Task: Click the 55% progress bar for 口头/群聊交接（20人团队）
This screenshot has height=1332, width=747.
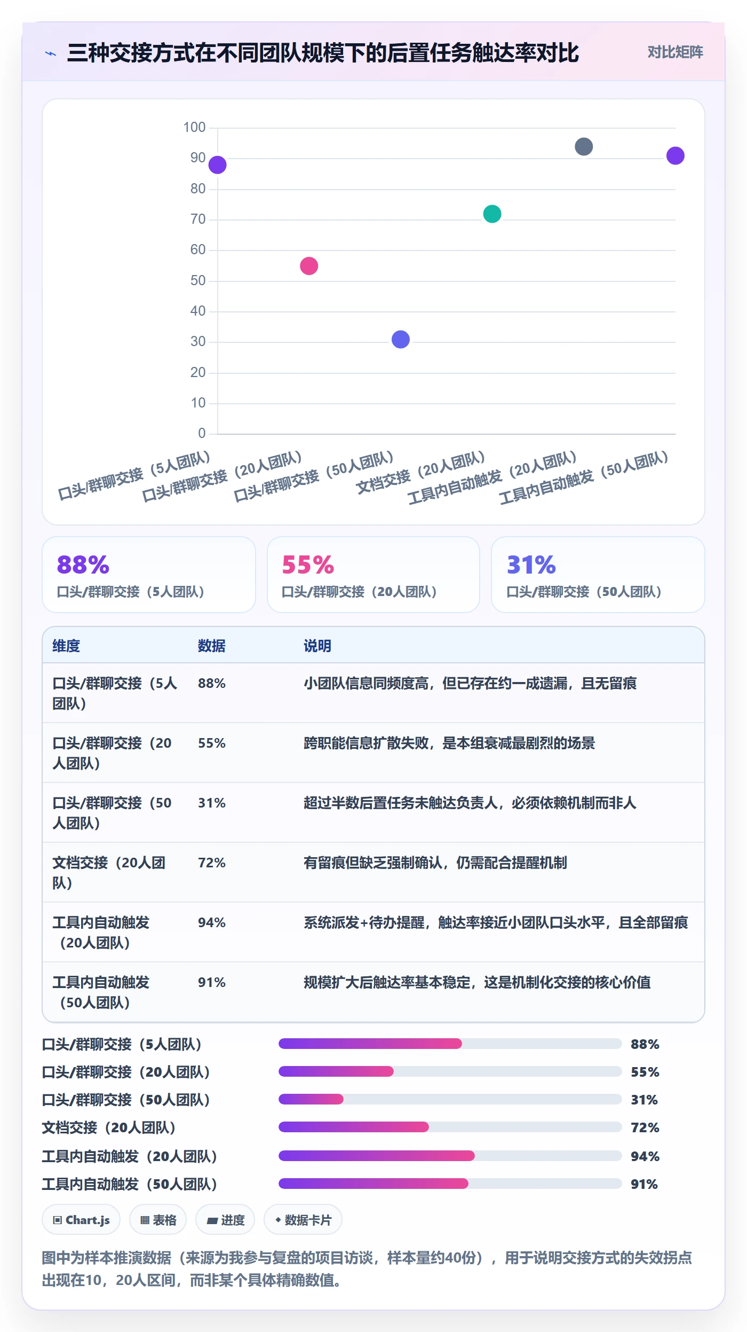Action: point(450,1071)
